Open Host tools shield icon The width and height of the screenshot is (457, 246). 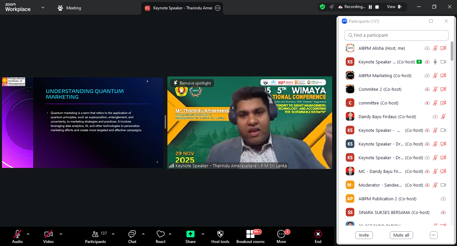[220, 236]
